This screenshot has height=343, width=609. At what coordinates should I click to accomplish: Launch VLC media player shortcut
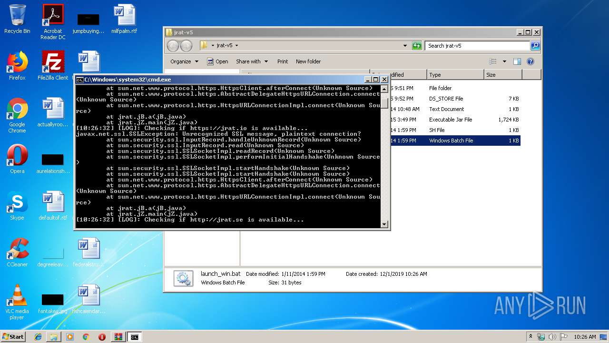point(17,302)
